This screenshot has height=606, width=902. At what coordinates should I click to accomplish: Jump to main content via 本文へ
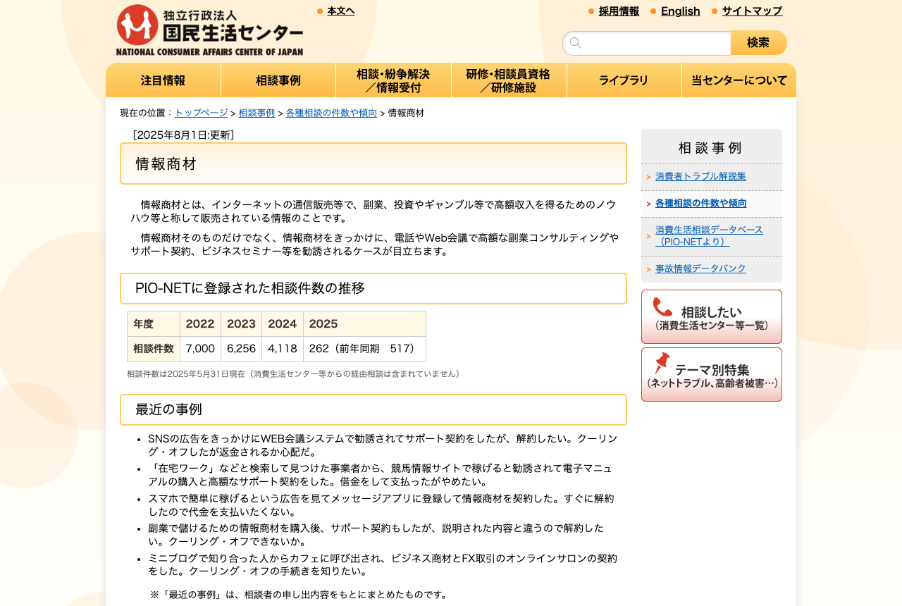341,11
